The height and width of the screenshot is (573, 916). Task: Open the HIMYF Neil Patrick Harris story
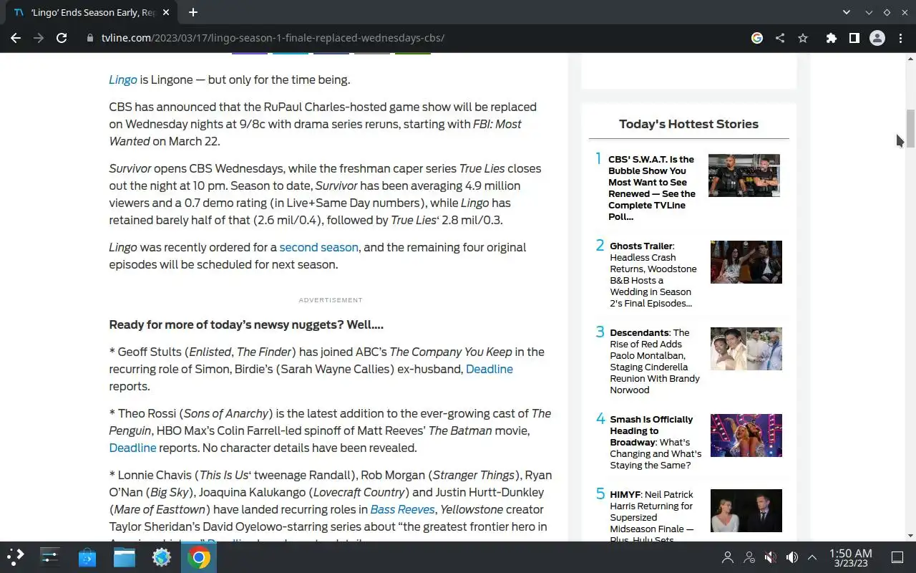[x=652, y=516]
